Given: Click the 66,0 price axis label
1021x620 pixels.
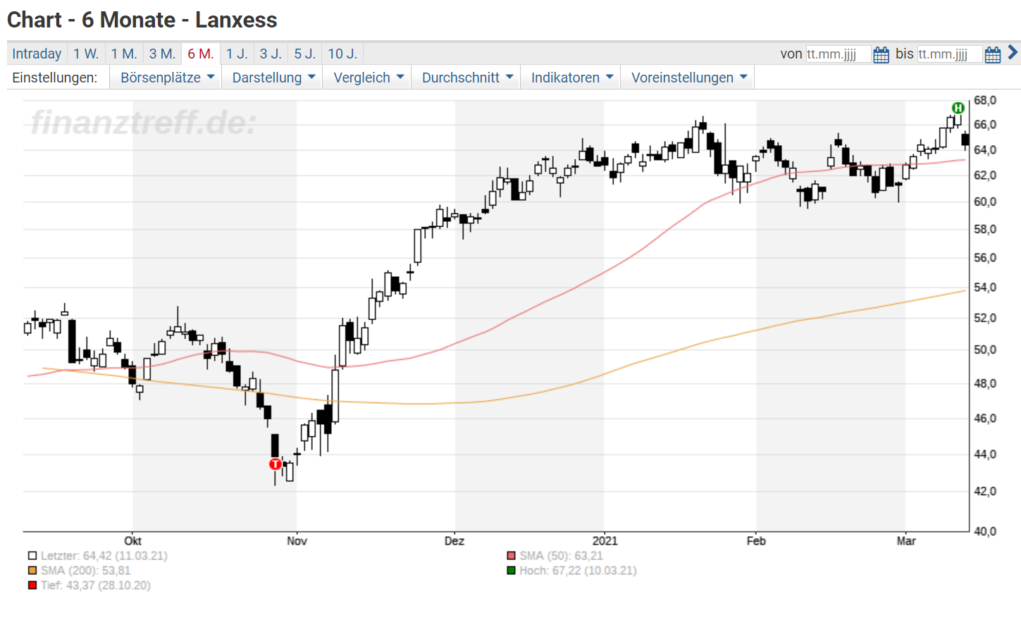Looking at the screenshot, I should coord(985,125).
